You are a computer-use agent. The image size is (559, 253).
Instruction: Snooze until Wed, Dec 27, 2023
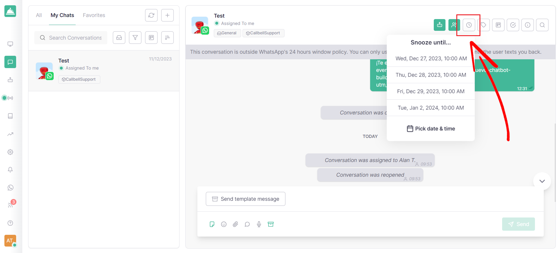(431, 58)
